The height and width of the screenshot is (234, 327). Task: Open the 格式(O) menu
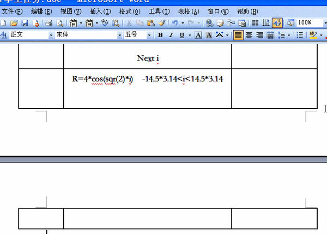tap(130, 11)
